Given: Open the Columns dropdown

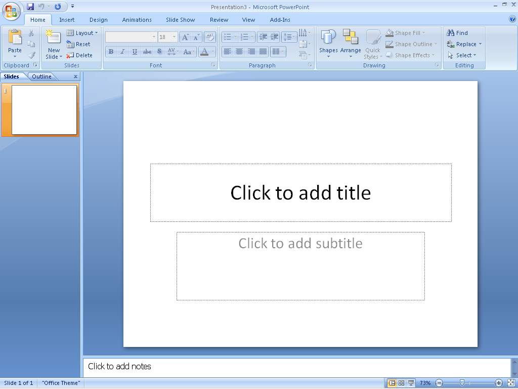Looking at the screenshot, I should click(278, 52).
